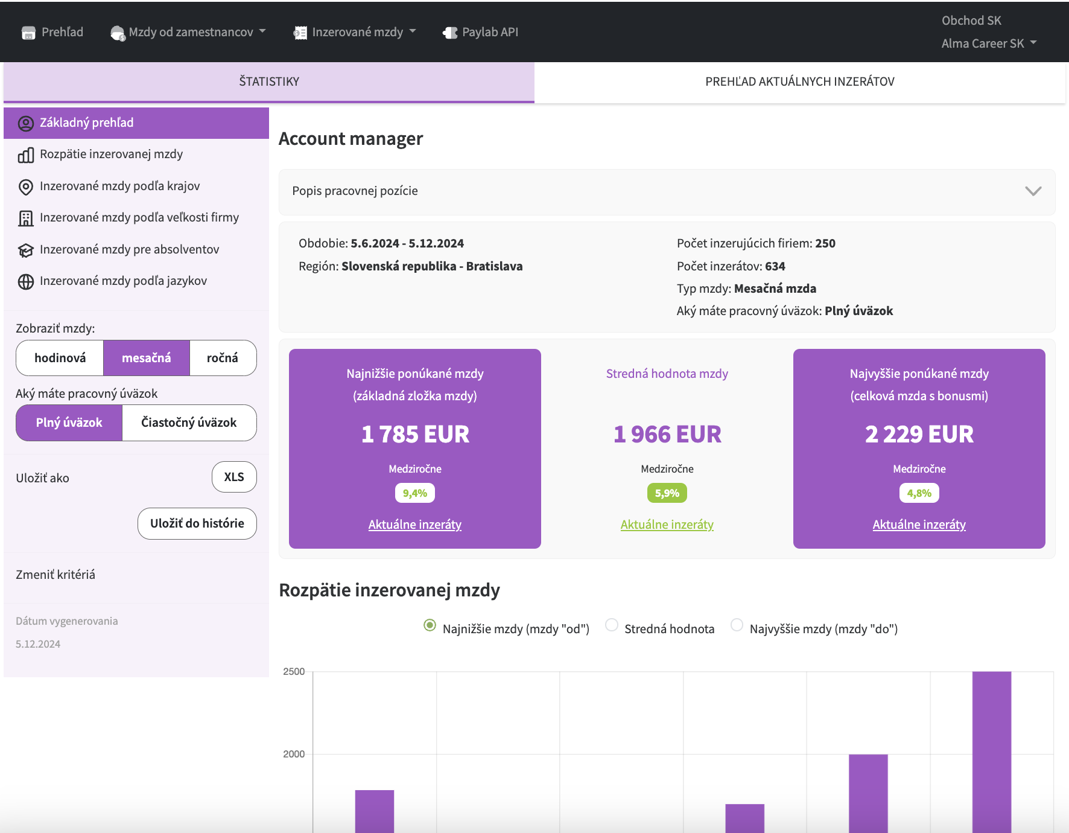Click the Prehľad calendar icon

[28, 33]
